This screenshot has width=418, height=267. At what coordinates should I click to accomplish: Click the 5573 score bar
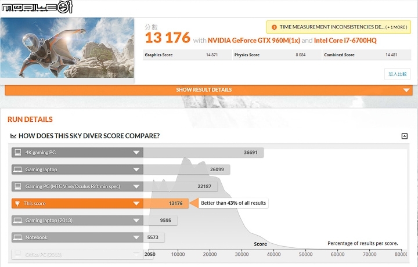154,237
